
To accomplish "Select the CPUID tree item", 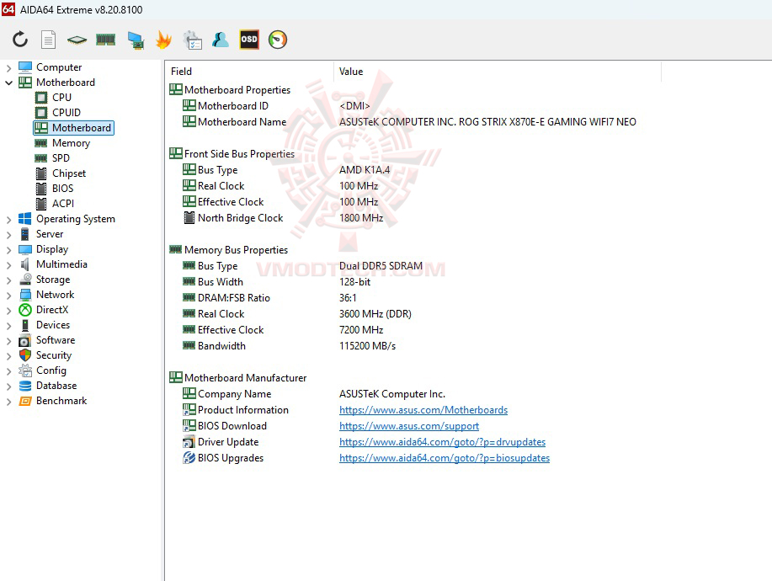I will (x=67, y=113).
